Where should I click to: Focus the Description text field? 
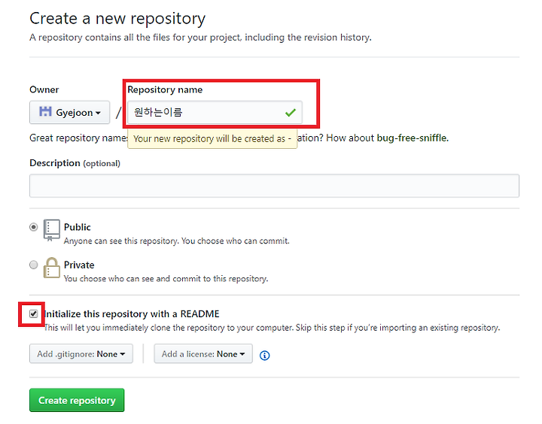click(x=274, y=186)
